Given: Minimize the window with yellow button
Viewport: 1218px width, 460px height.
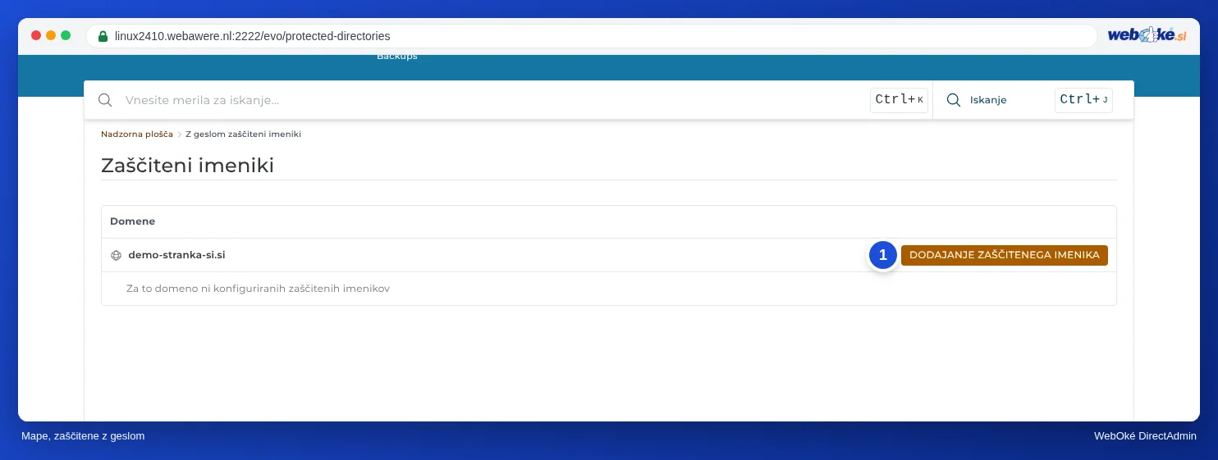Looking at the screenshot, I should click(51, 35).
